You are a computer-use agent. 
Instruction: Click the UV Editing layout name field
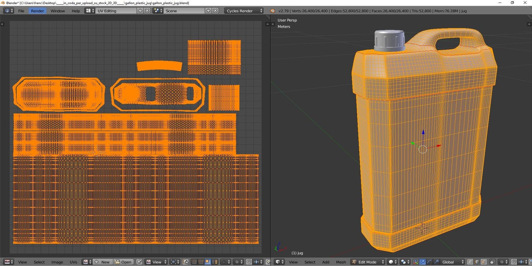(116, 11)
